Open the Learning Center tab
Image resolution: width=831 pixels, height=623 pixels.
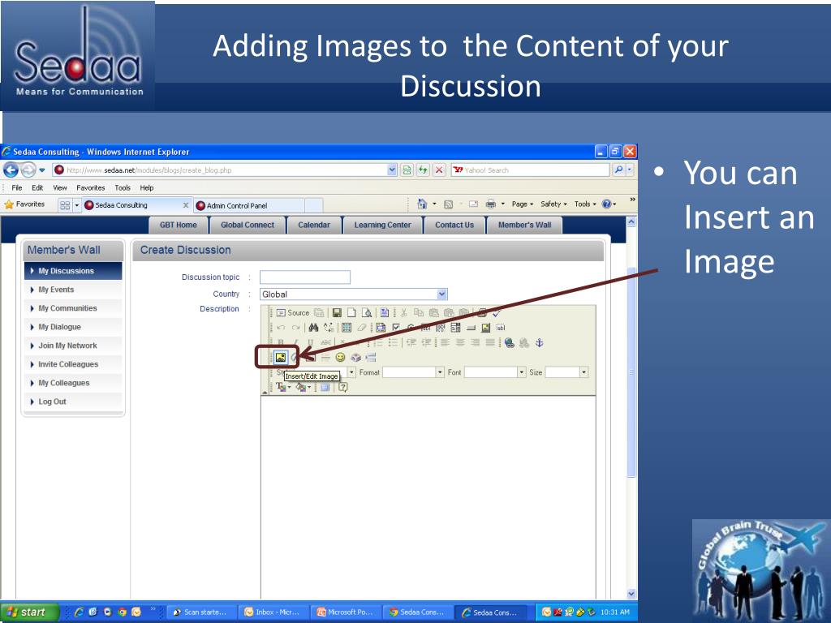[382, 225]
